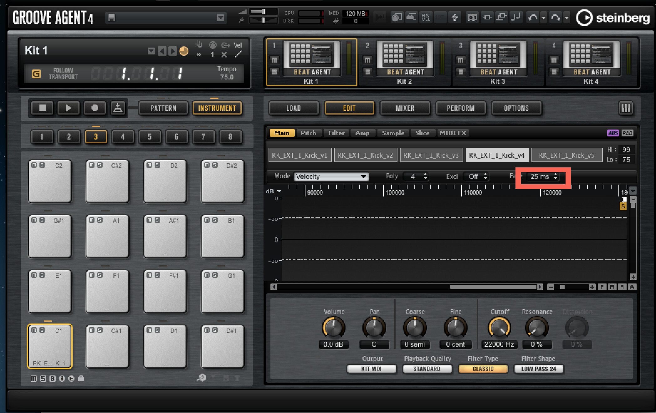Switch to the Sample tab
Image resolution: width=656 pixels, height=413 pixels.
pyautogui.click(x=393, y=133)
